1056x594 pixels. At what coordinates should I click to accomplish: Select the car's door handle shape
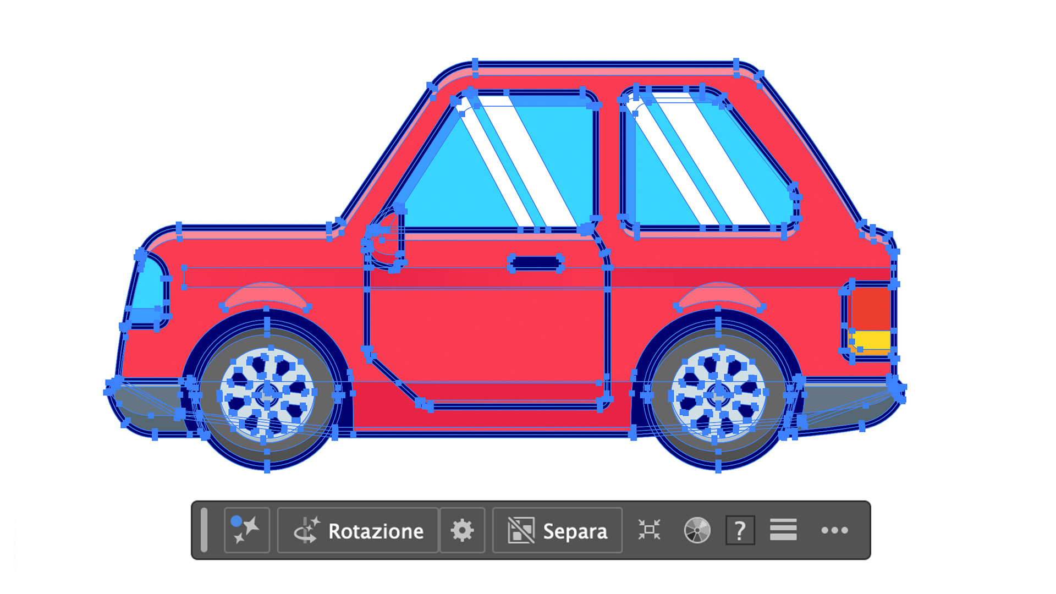pyautogui.click(x=536, y=263)
